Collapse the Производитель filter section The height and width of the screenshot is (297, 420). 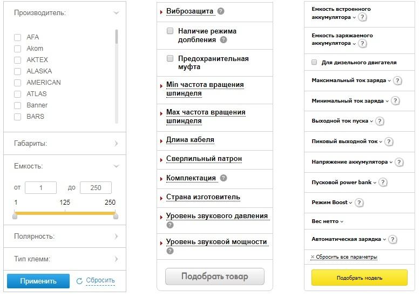click(117, 13)
